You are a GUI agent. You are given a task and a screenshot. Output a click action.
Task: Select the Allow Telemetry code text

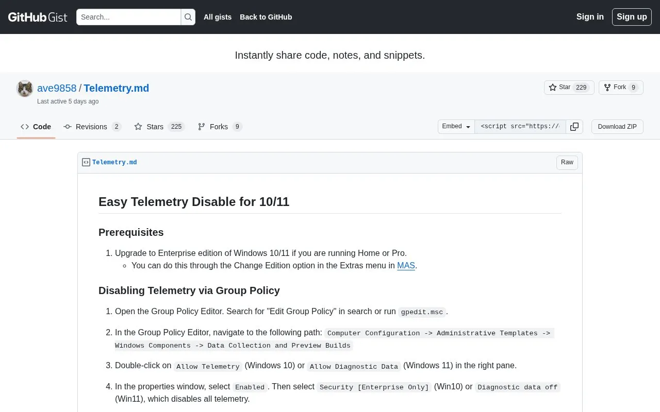208,367
